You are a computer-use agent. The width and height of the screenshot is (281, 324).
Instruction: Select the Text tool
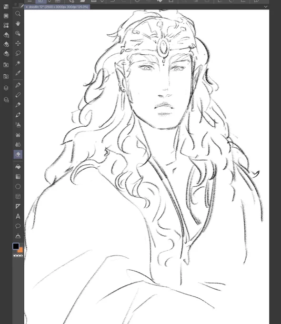pyautogui.click(x=18, y=216)
